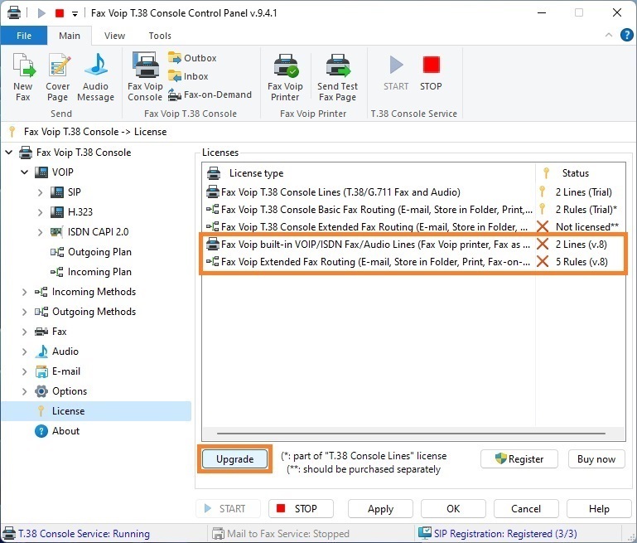Open the blue help question icon
This screenshot has width=637, height=543.
626,35
